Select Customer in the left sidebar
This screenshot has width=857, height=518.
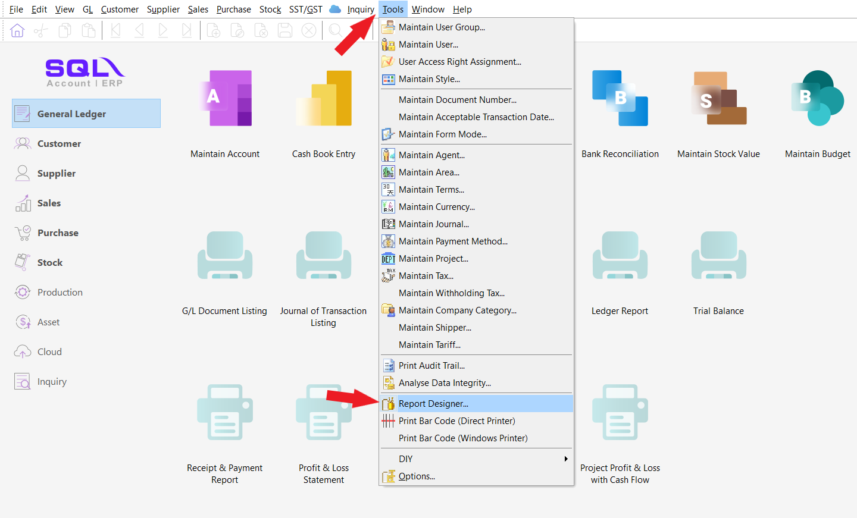59,144
